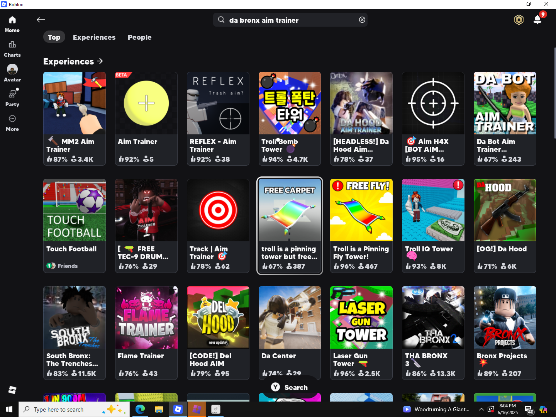Open Troll IQ Tower experience

pos(433,226)
